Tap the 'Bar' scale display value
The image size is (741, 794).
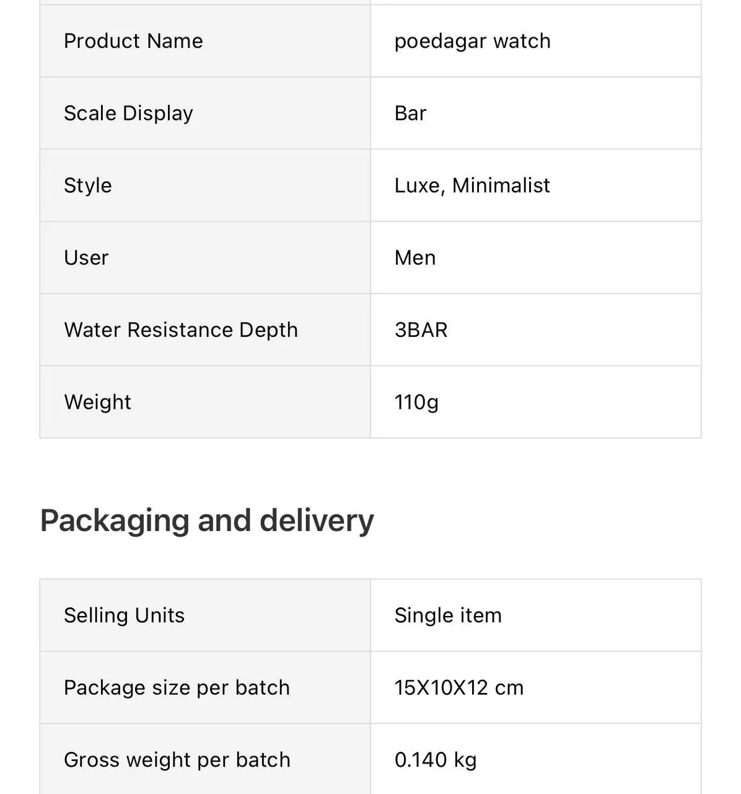(x=410, y=114)
